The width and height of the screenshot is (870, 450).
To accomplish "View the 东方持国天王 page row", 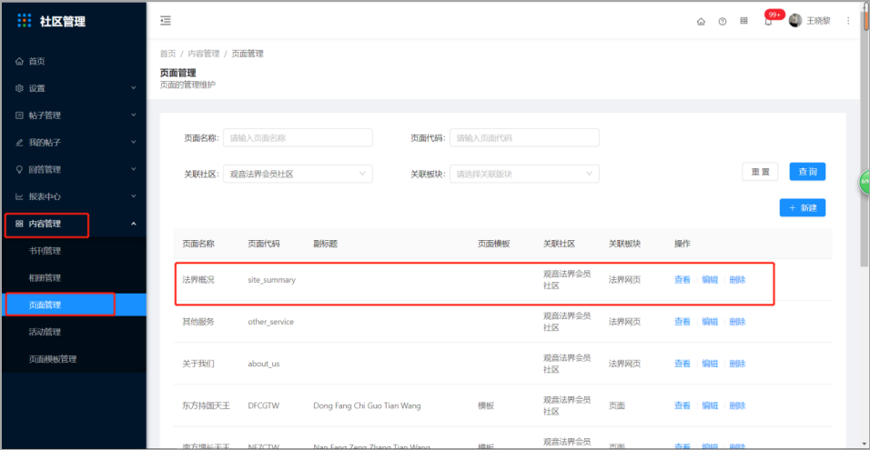I will coord(683,405).
